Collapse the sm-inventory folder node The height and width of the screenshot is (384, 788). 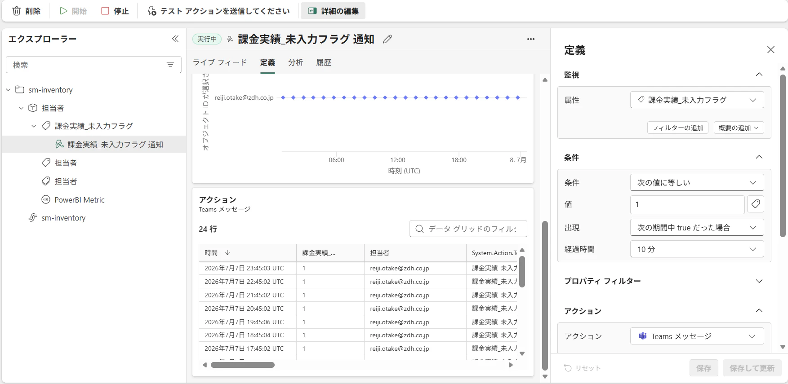(x=9, y=90)
